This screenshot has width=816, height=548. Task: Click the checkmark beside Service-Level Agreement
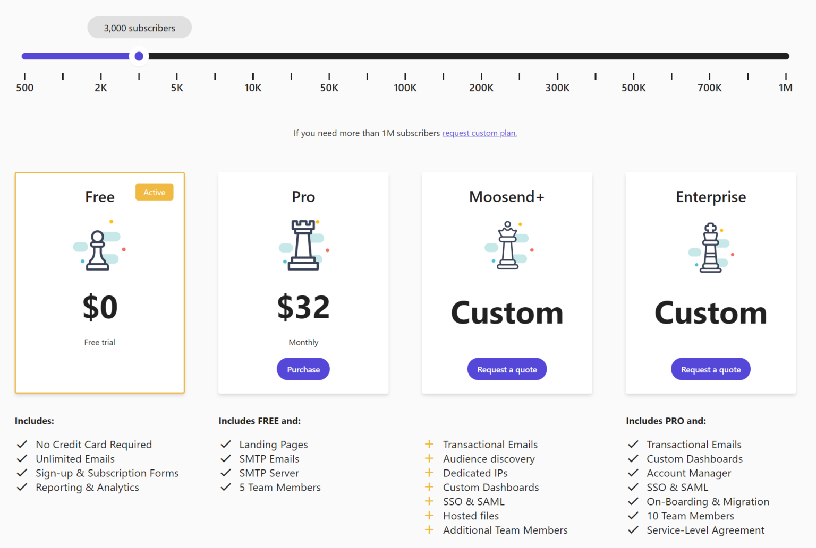(x=633, y=529)
